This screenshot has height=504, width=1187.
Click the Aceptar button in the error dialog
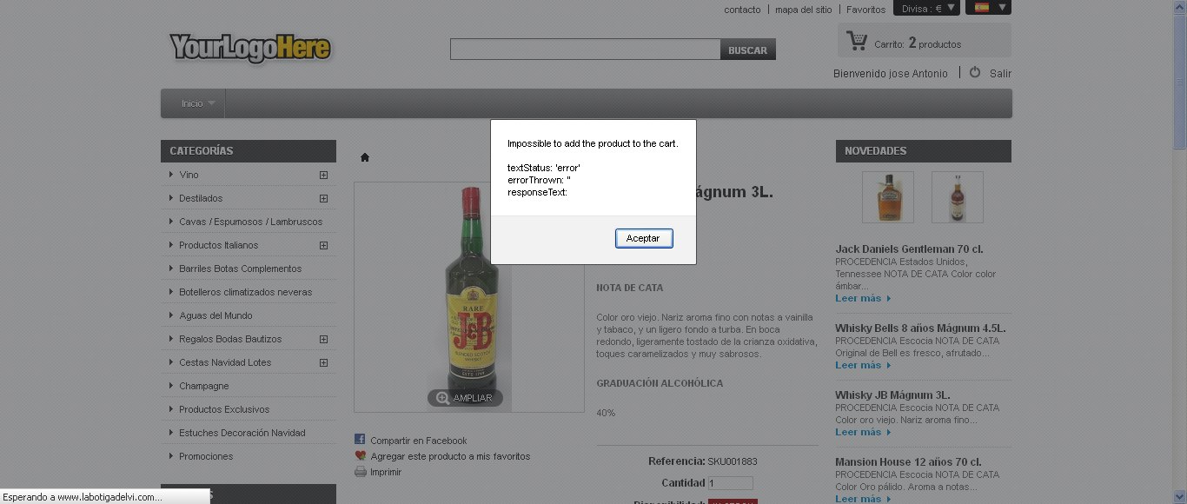point(644,238)
